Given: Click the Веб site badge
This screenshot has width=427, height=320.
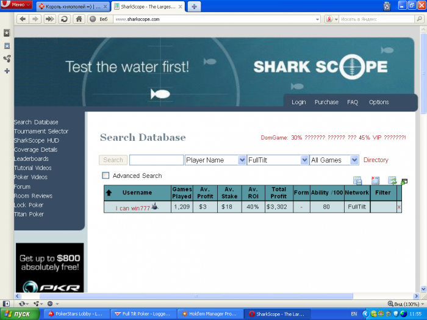Looking at the screenshot, I should coord(100,19).
